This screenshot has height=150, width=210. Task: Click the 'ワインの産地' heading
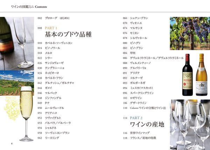(x=147, y=124)
